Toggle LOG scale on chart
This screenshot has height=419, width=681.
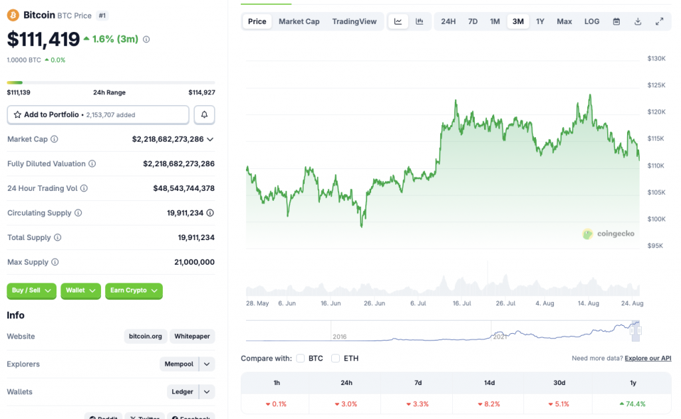(x=591, y=21)
